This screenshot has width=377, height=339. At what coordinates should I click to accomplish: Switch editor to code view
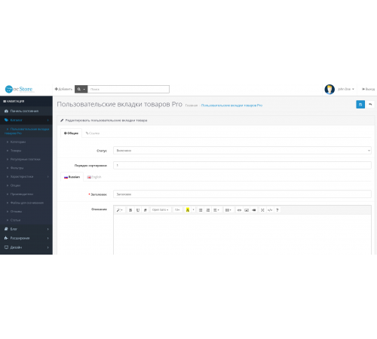(x=270, y=210)
